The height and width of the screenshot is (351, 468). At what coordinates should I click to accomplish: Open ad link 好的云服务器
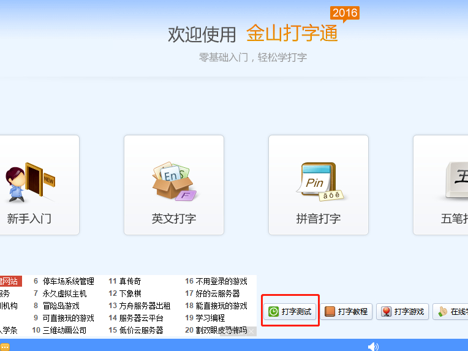point(217,293)
